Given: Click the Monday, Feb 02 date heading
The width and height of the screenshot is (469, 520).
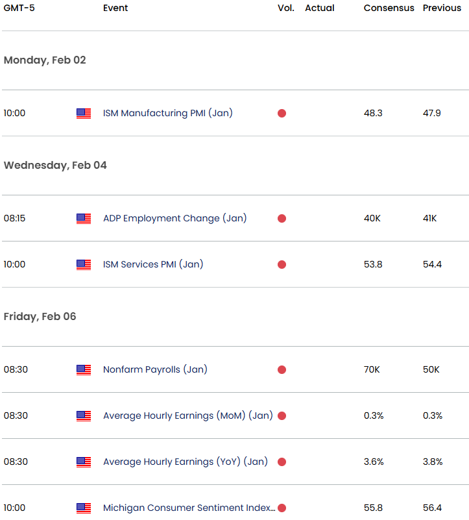Looking at the screenshot, I should click(x=45, y=60).
